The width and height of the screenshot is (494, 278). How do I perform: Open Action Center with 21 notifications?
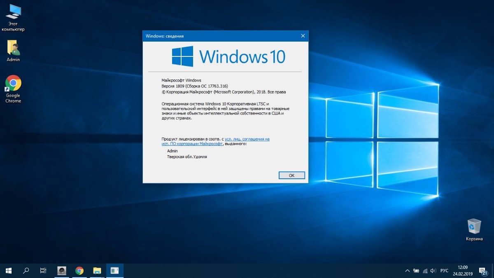coord(482,271)
